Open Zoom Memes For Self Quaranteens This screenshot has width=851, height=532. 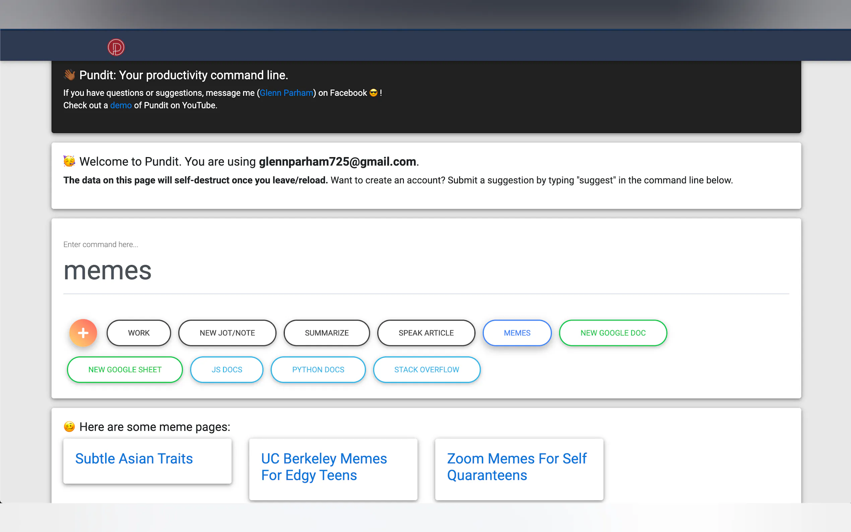tap(517, 467)
